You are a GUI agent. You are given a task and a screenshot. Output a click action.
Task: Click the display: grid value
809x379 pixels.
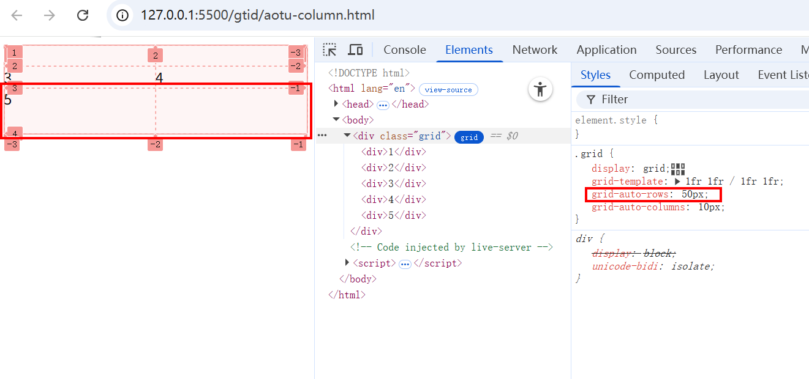[655, 169]
